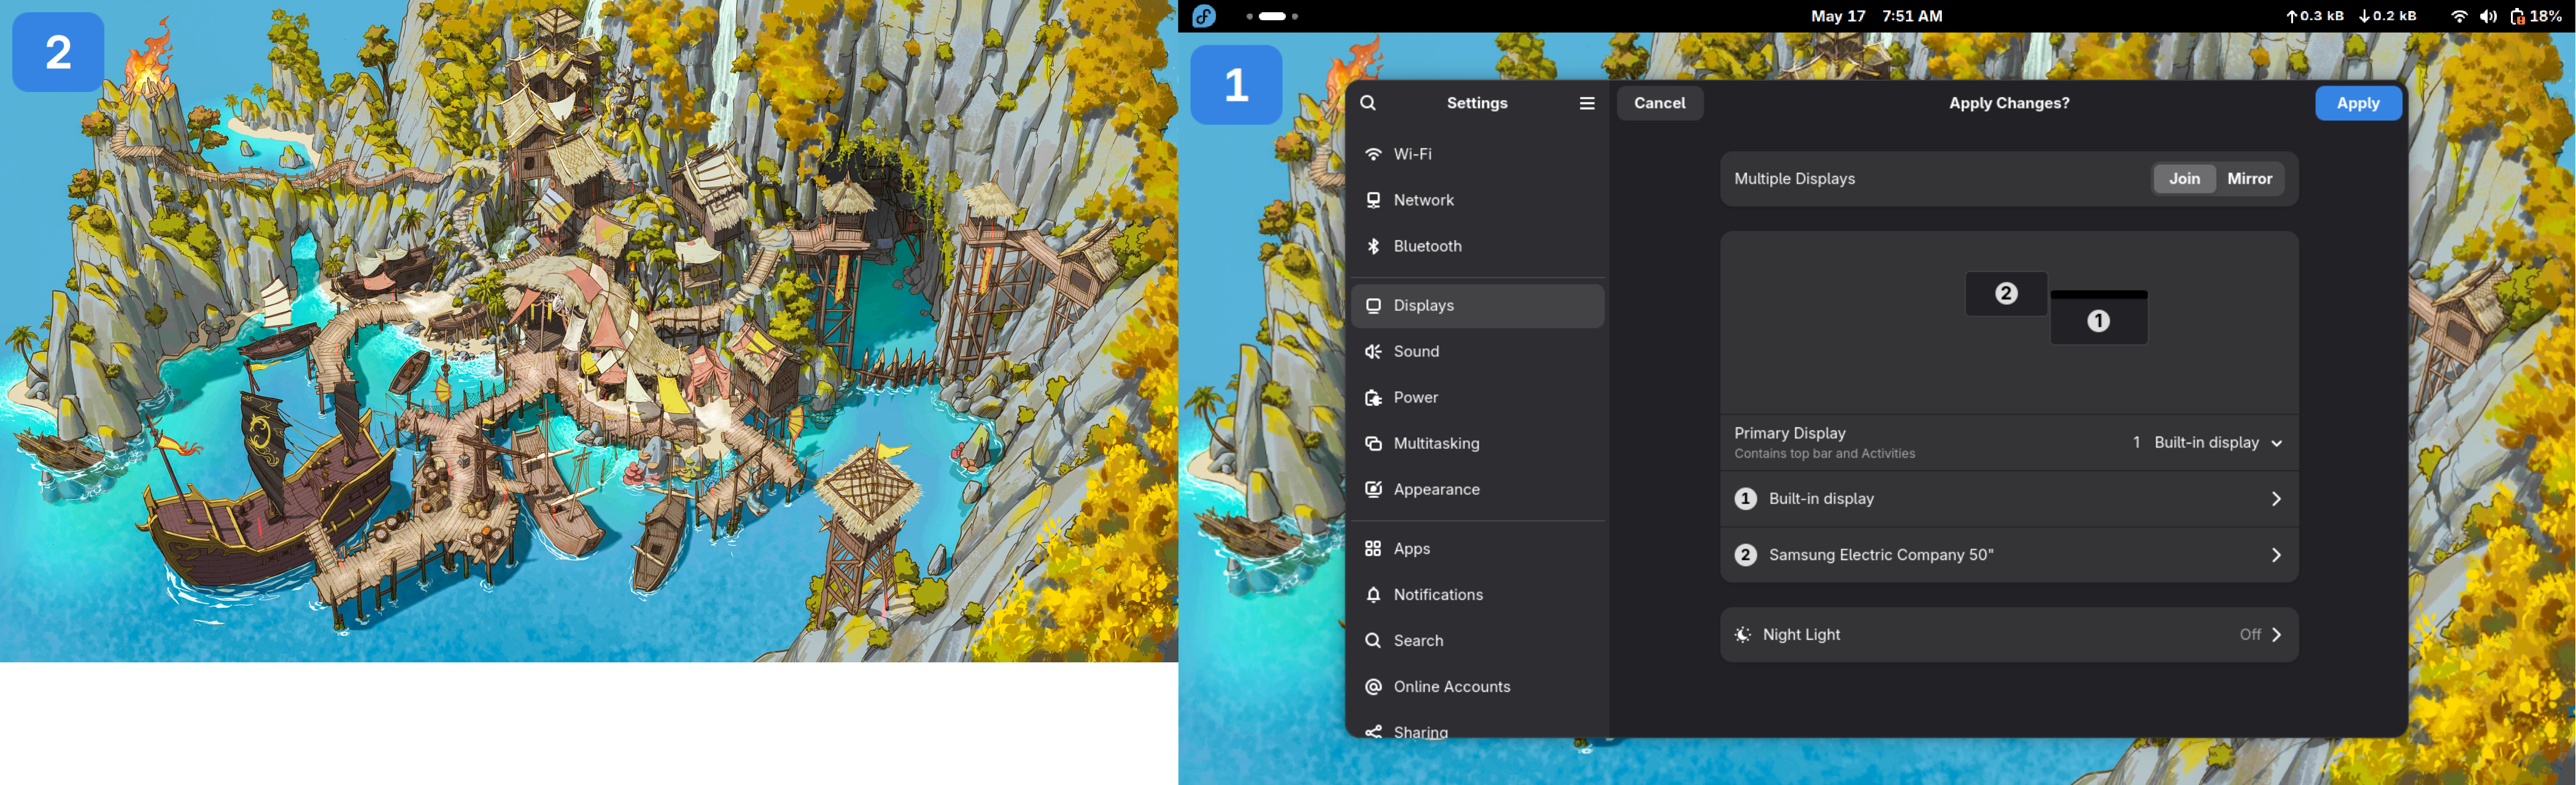Click the Power label in sidebar
The width and height of the screenshot is (2576, 785).
1415,397
